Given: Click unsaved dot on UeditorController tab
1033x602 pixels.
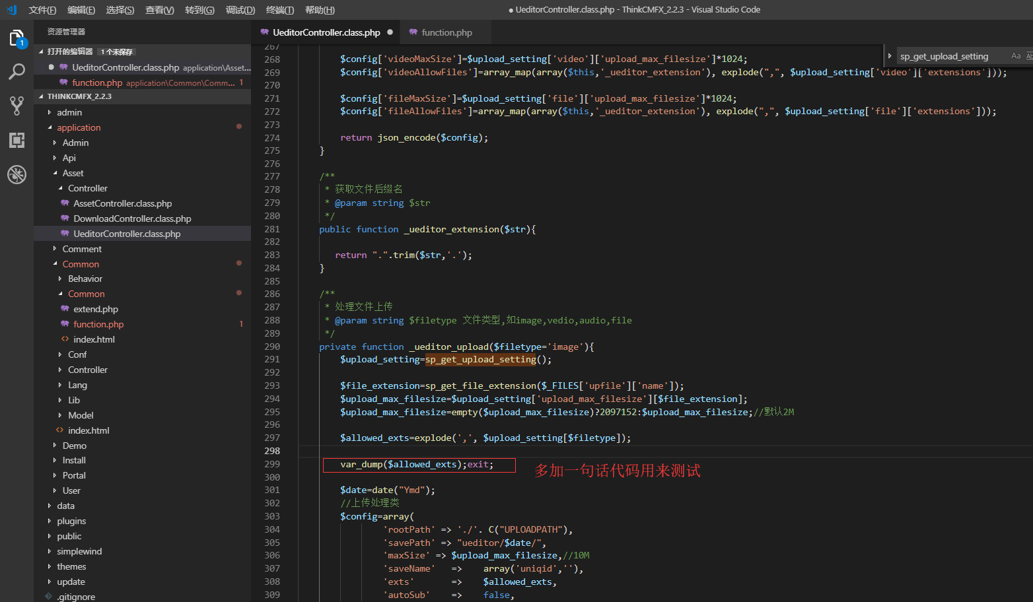Looking at the screenshot, I should click(390, 32).
